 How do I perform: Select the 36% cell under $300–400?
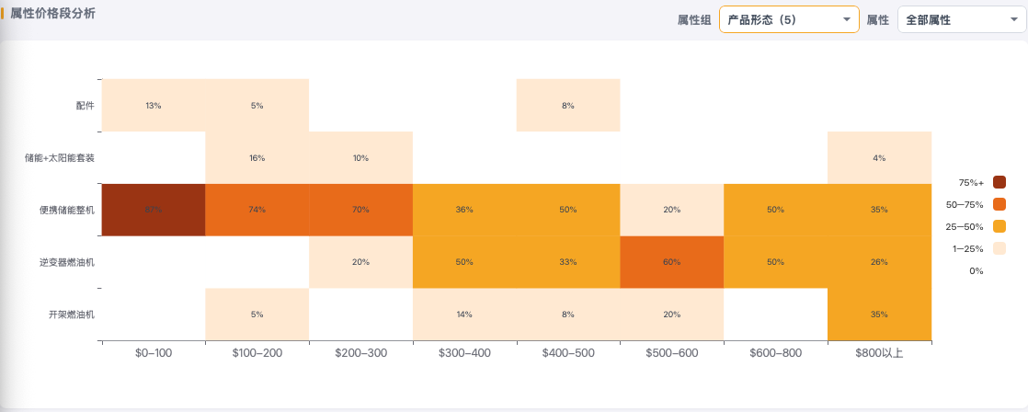coord(464,210)
